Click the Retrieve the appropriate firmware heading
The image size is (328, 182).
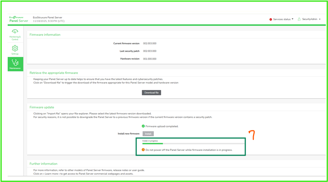click(54, 73)
